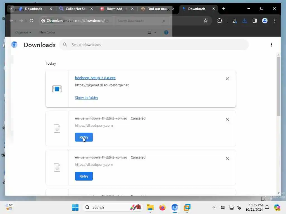Viewport: 286px width, 214px height.
Task: Click the taskbar Search box
Action: click(113, 207)
